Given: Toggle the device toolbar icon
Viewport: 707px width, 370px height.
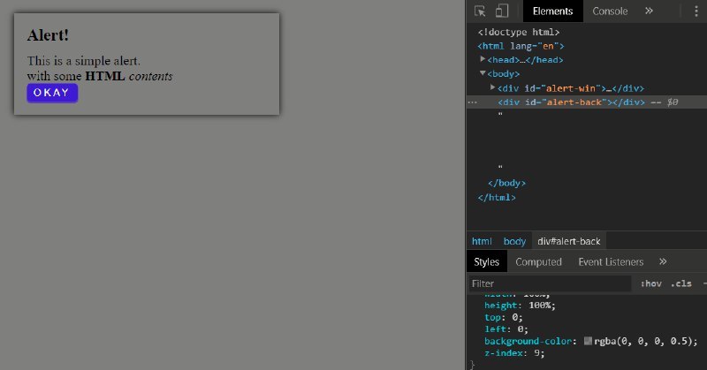Looking at the screenshot, I should pyautogui.click(x=502, y=11).
